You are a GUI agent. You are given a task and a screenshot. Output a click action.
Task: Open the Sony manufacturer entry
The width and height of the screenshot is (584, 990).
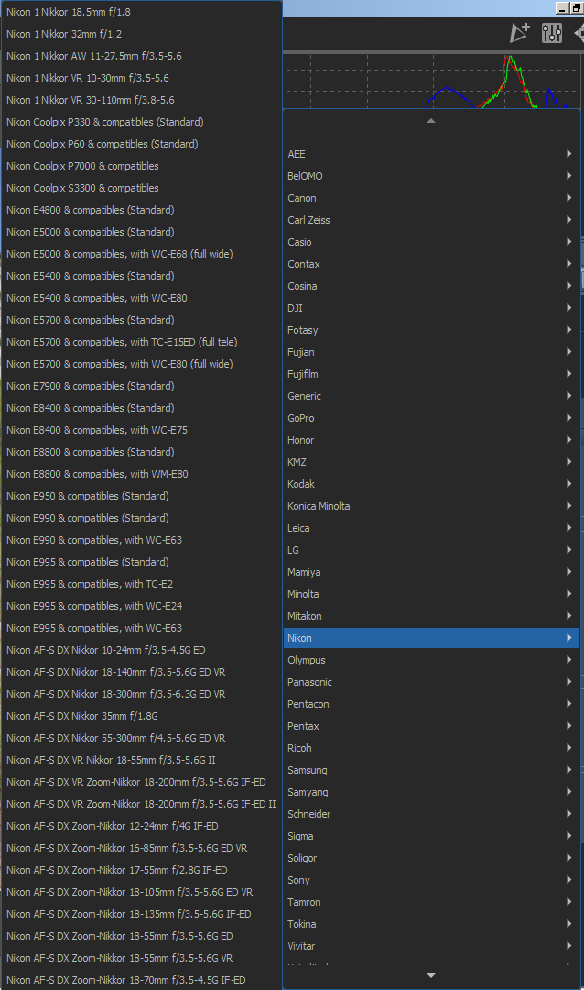coord(431,879)
